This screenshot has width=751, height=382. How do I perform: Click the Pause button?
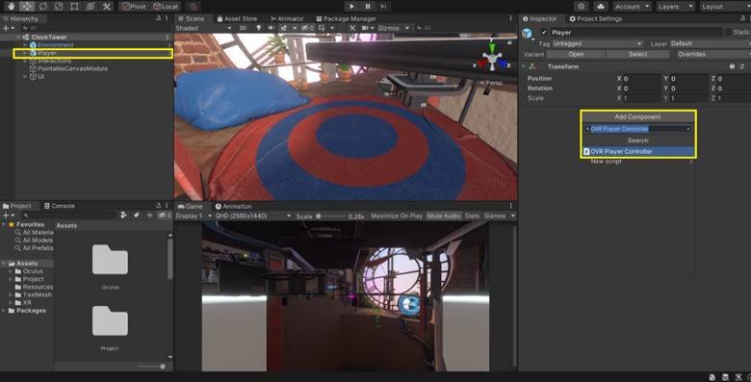(368, 6)
